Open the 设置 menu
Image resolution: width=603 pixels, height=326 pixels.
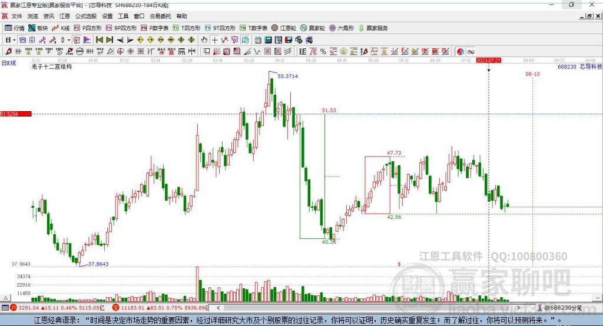click(107, 16)
